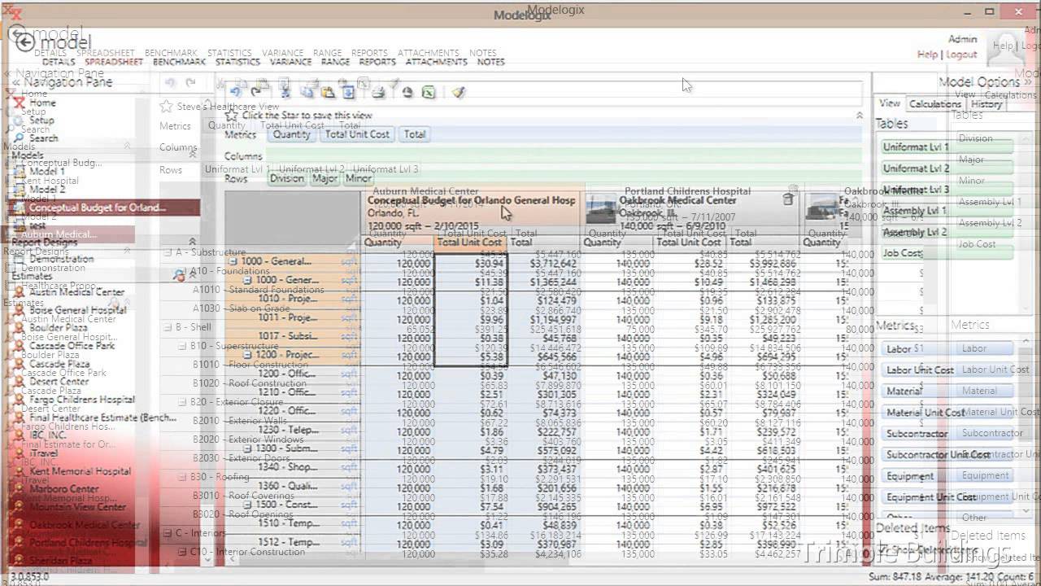The width and height of the screenshot is (1041, 586).
Task: Open the Demonstration report design
Action: (61, 259)
